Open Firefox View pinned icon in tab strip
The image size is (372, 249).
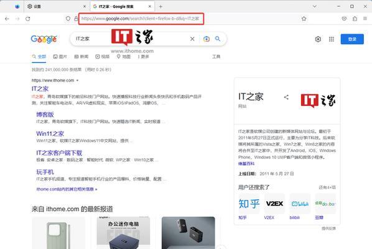(x=17, y=6)
